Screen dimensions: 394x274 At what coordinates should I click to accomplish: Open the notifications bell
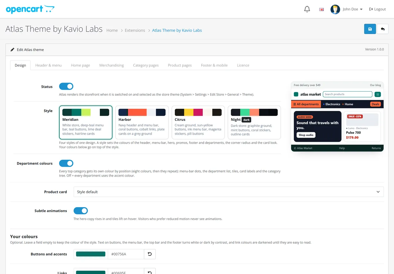pos(307,9)
